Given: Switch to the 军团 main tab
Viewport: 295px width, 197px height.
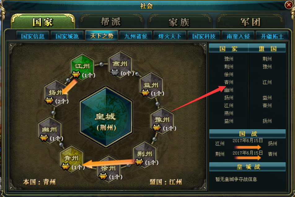Looking at the screenshot, I should 250,22.
